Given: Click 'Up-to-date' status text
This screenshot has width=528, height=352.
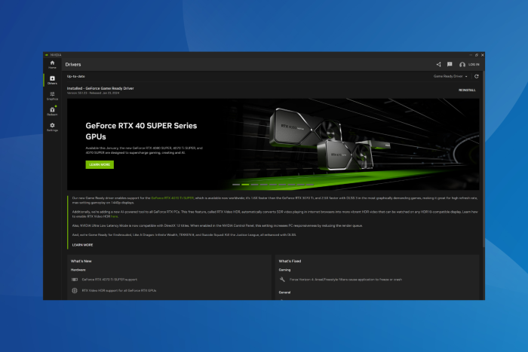Looking at the screenshot, I should (75, 76).
